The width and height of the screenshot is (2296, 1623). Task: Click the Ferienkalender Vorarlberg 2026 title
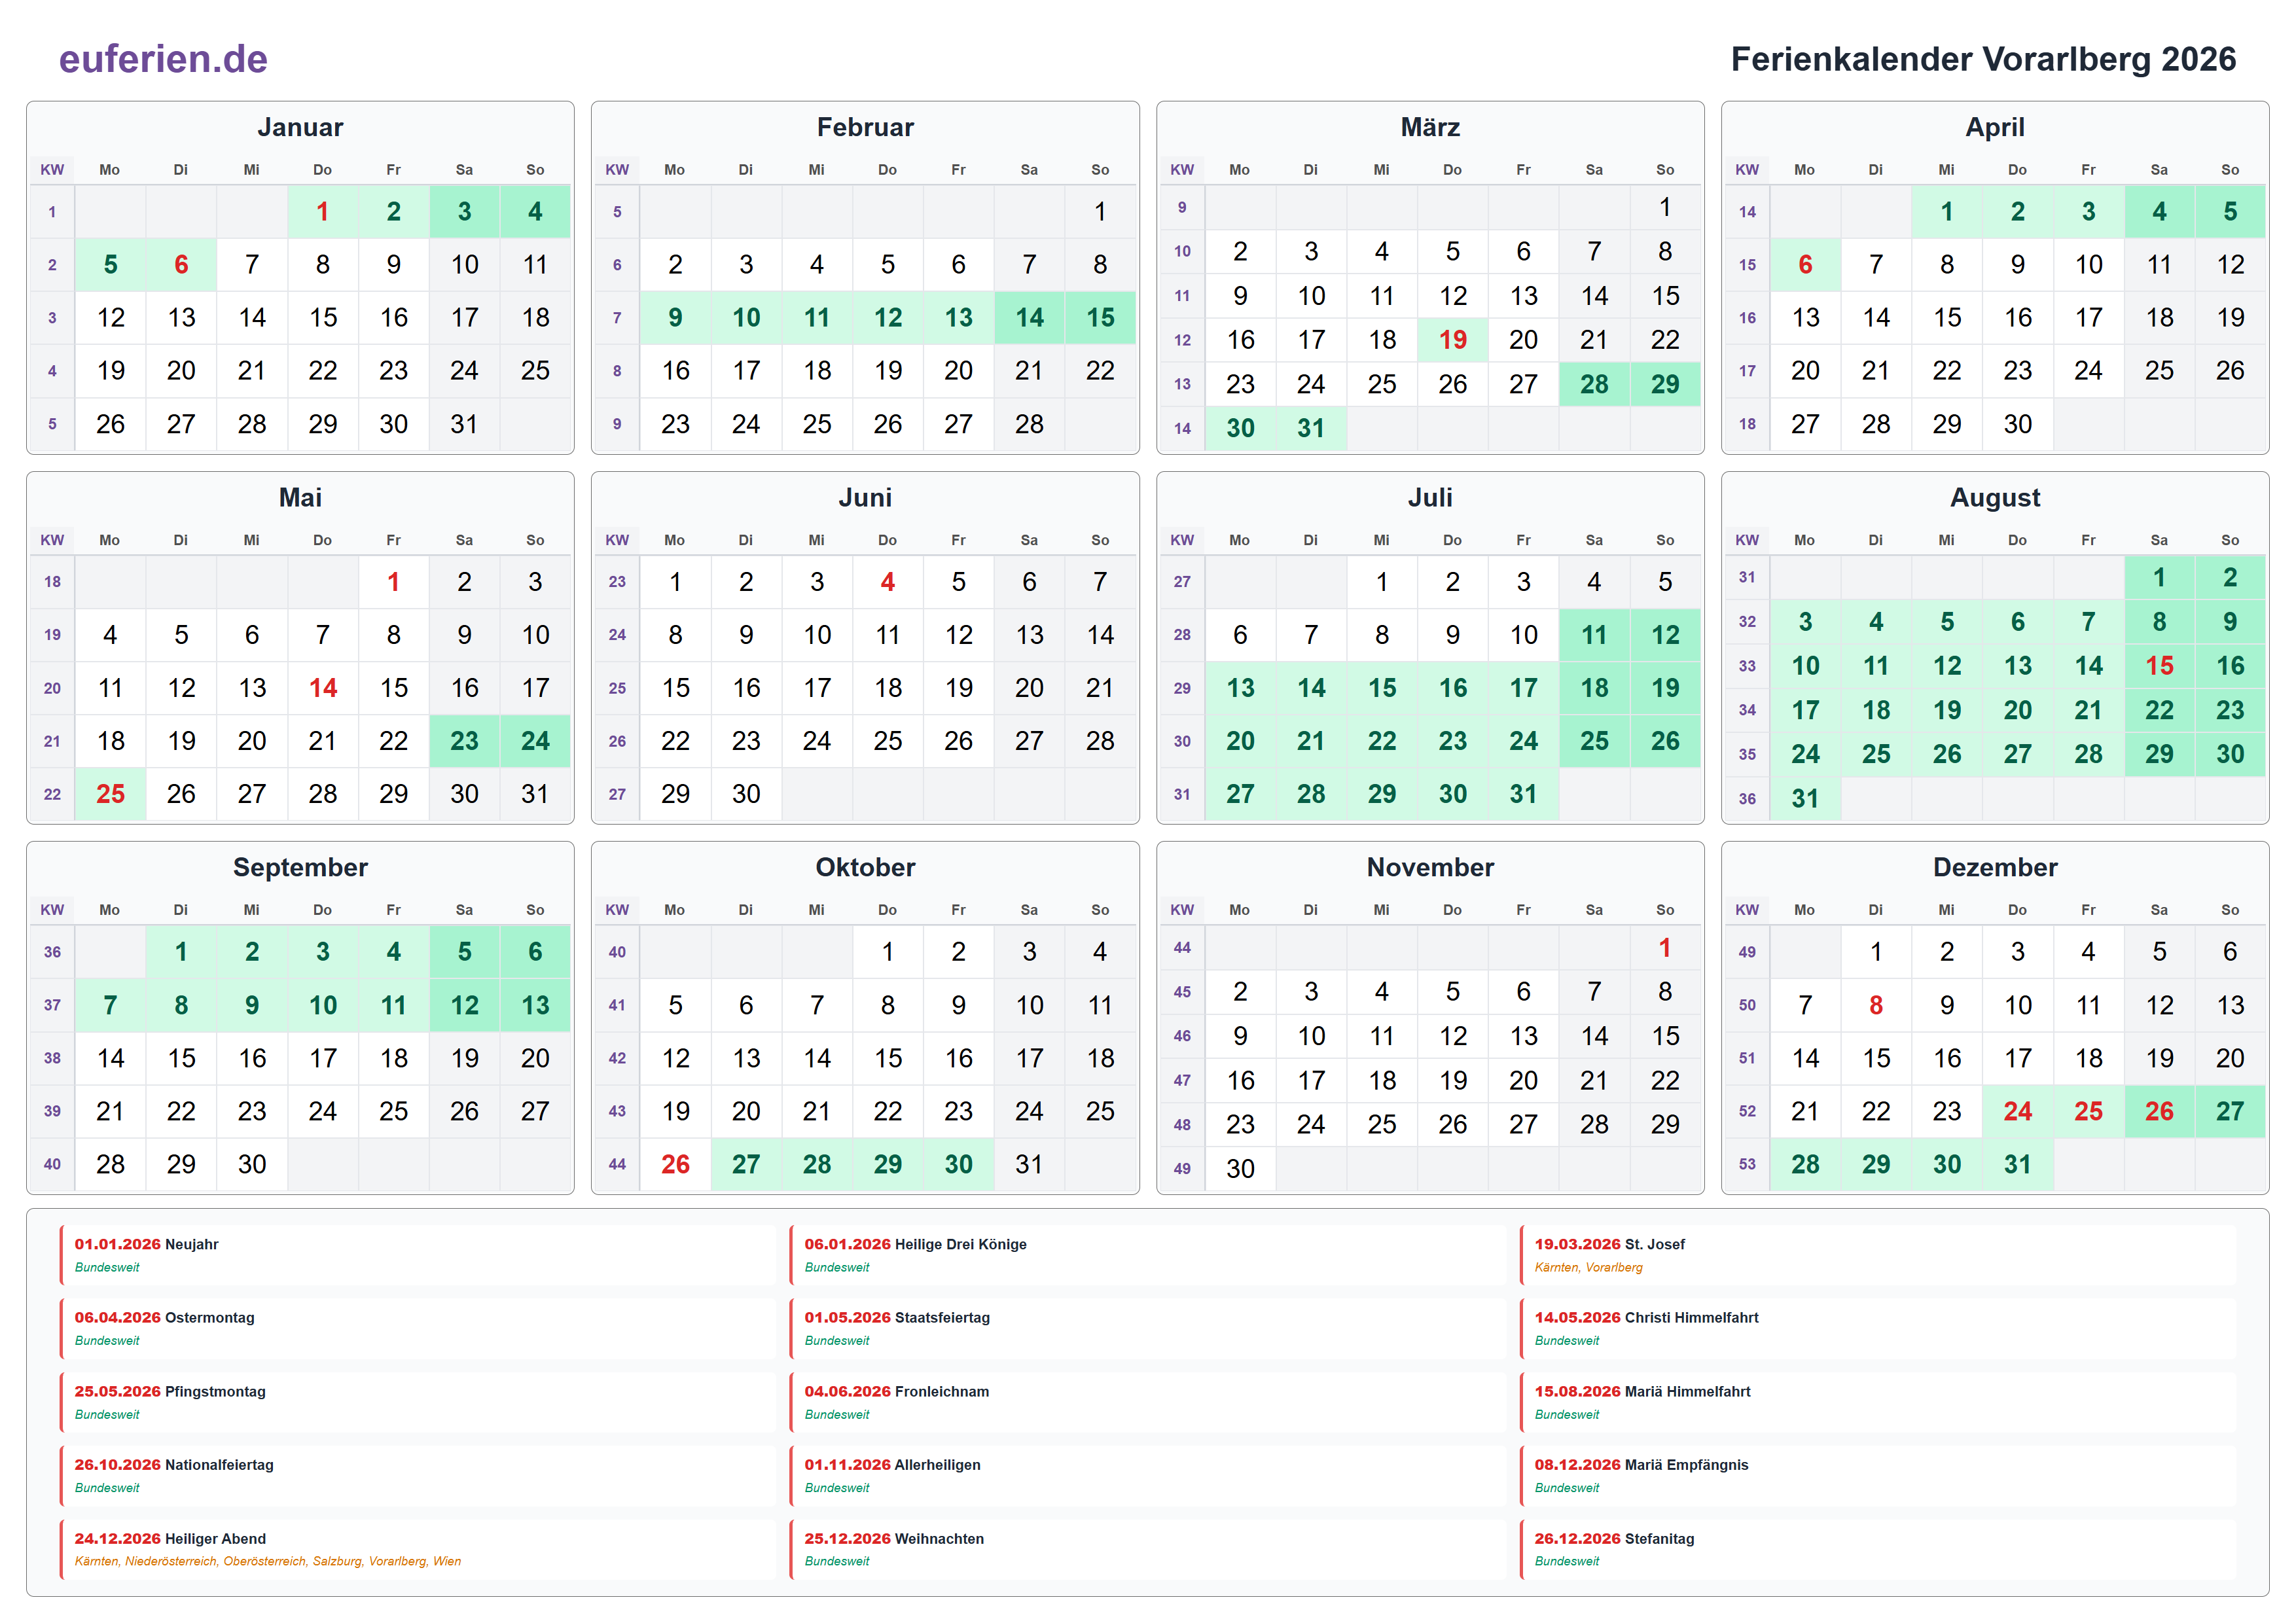(1983, 59)
